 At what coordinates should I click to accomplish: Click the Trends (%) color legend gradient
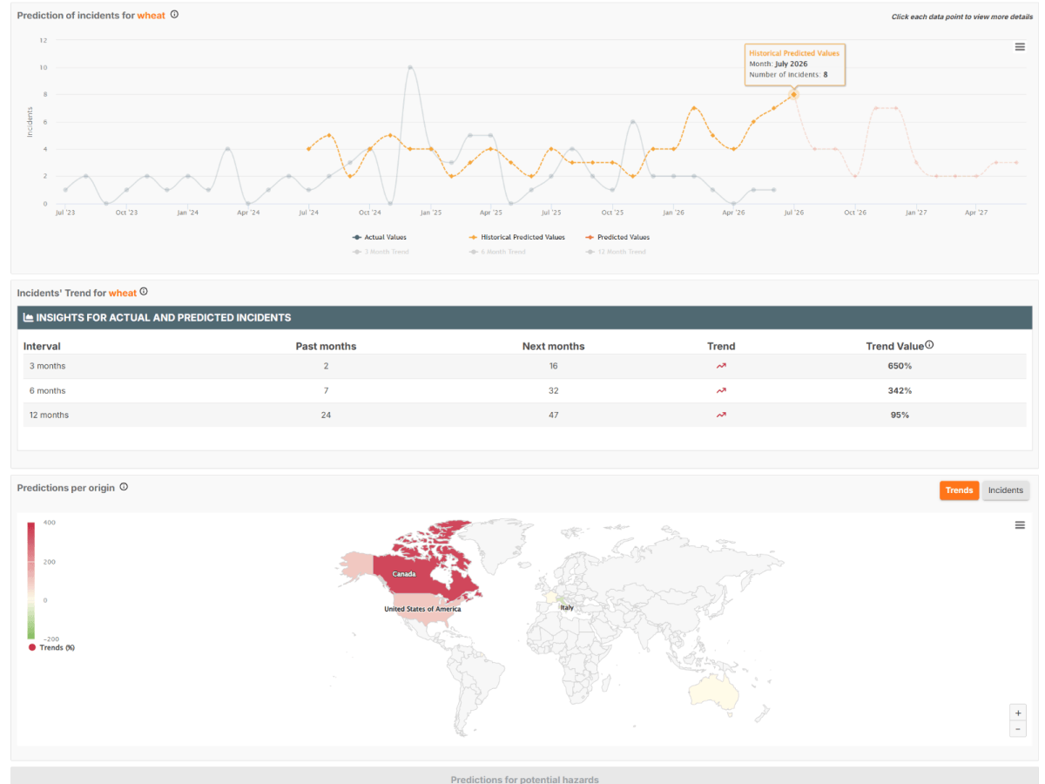[31, 581]
